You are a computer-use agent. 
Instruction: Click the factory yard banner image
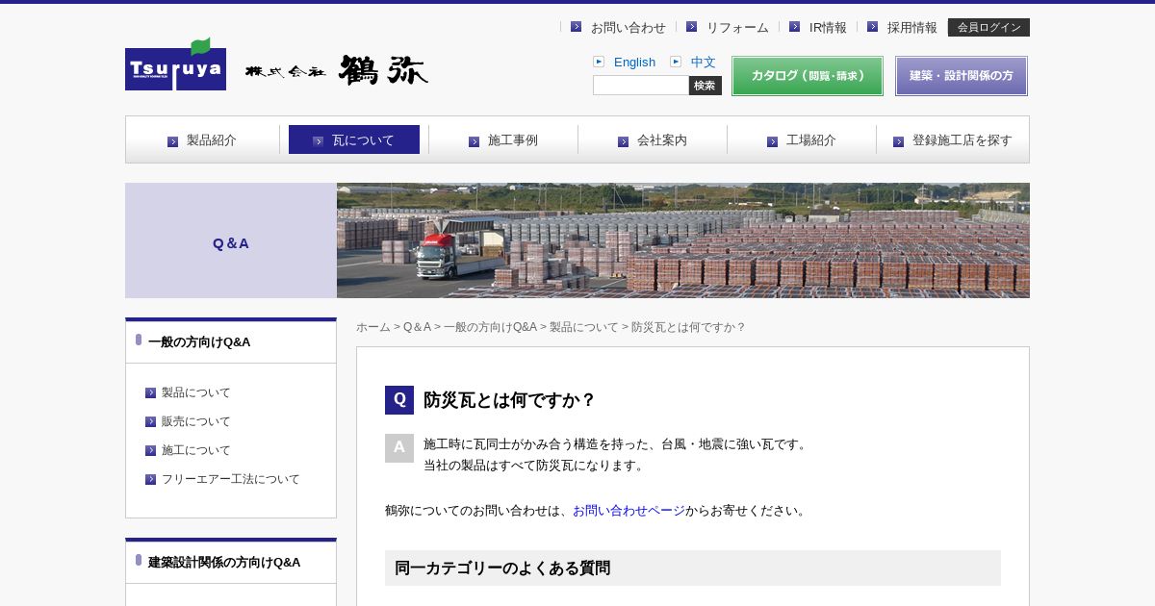[683, 240]
